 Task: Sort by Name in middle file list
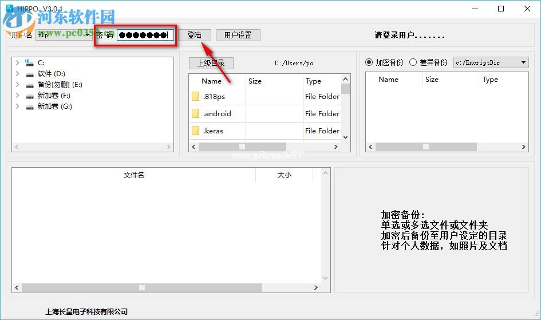211,81
